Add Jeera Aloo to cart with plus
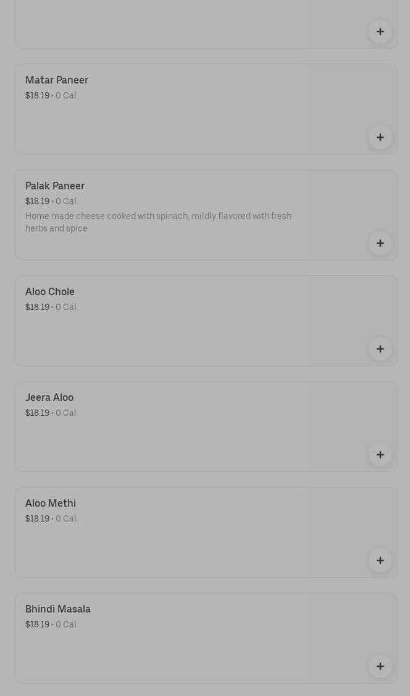Viewport: 410px width, 696px height. pyautogui.click(x=380, y=455)
